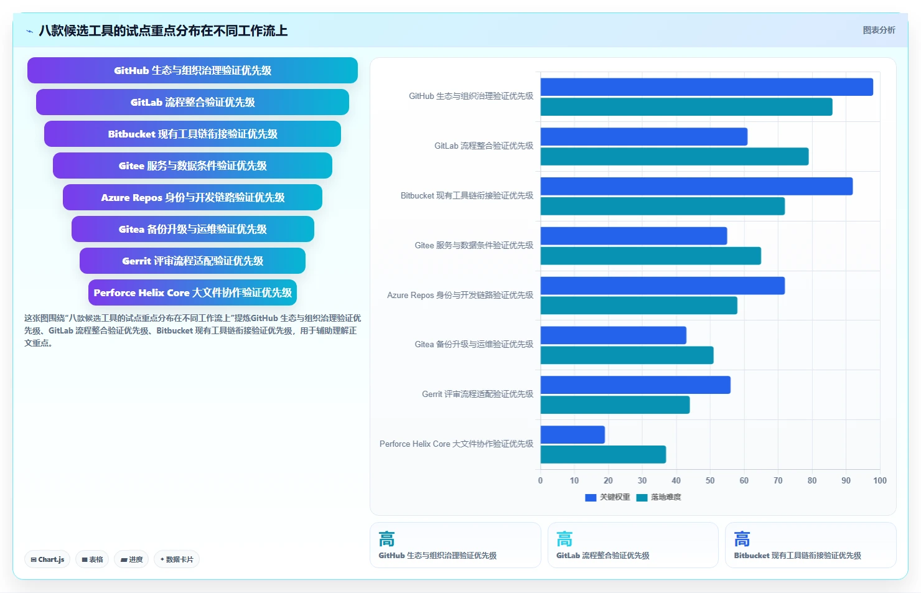
Task: Click the Bitbucket 关键权重 blue bar
Action: click(x=697, y=187)
